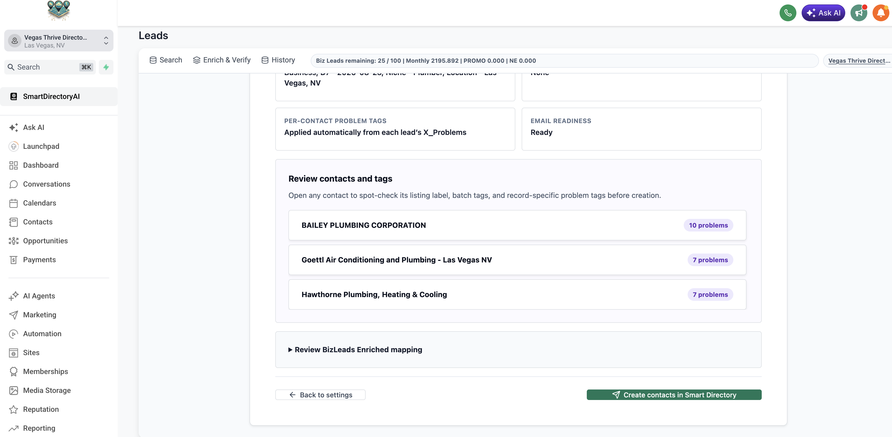892x437 pixels.
Task: Switch to the Search leads tab
Action: pyautogui.click(x=166, y=60)
